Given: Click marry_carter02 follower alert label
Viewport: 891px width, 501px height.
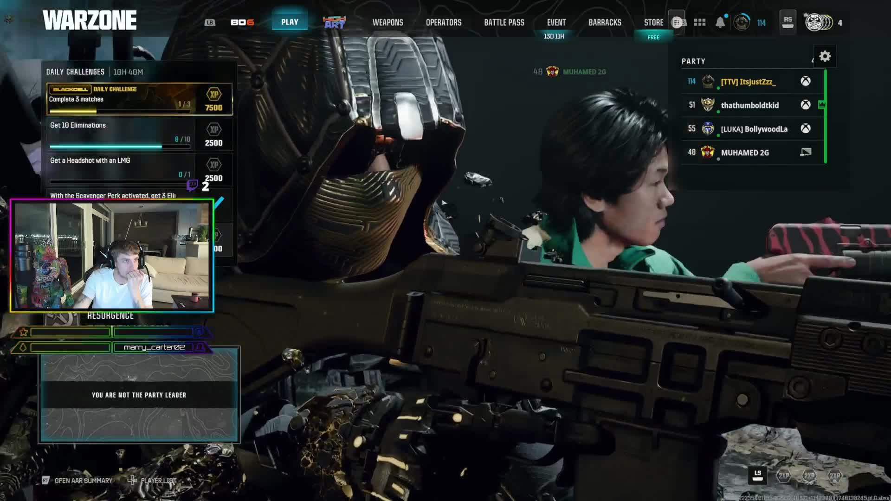Looking at the screenshot, I should (x=154, y=347).
